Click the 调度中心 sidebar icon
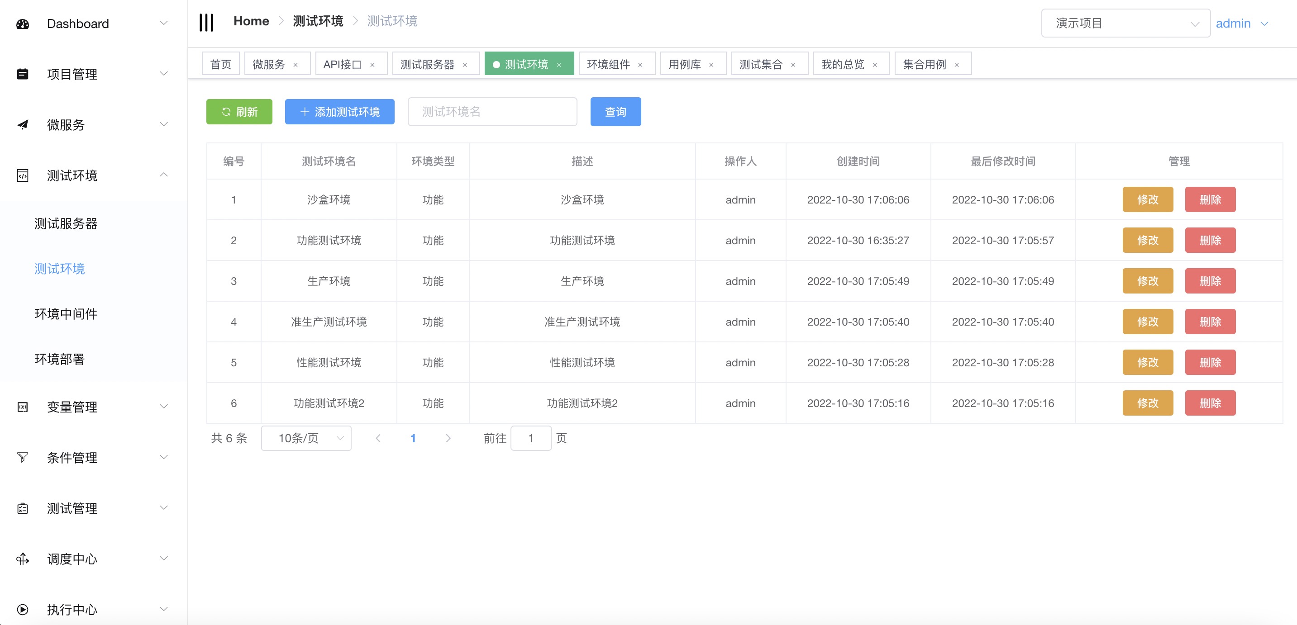1297x625 pixels. (23, 559)
